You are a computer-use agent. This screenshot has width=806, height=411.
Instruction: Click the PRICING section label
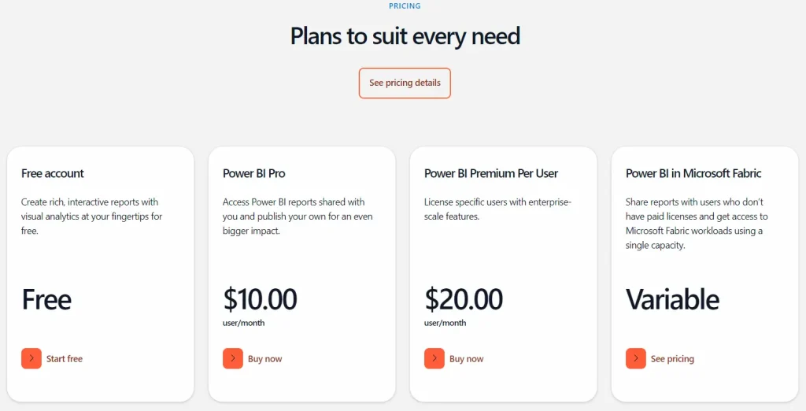point(405,6)
